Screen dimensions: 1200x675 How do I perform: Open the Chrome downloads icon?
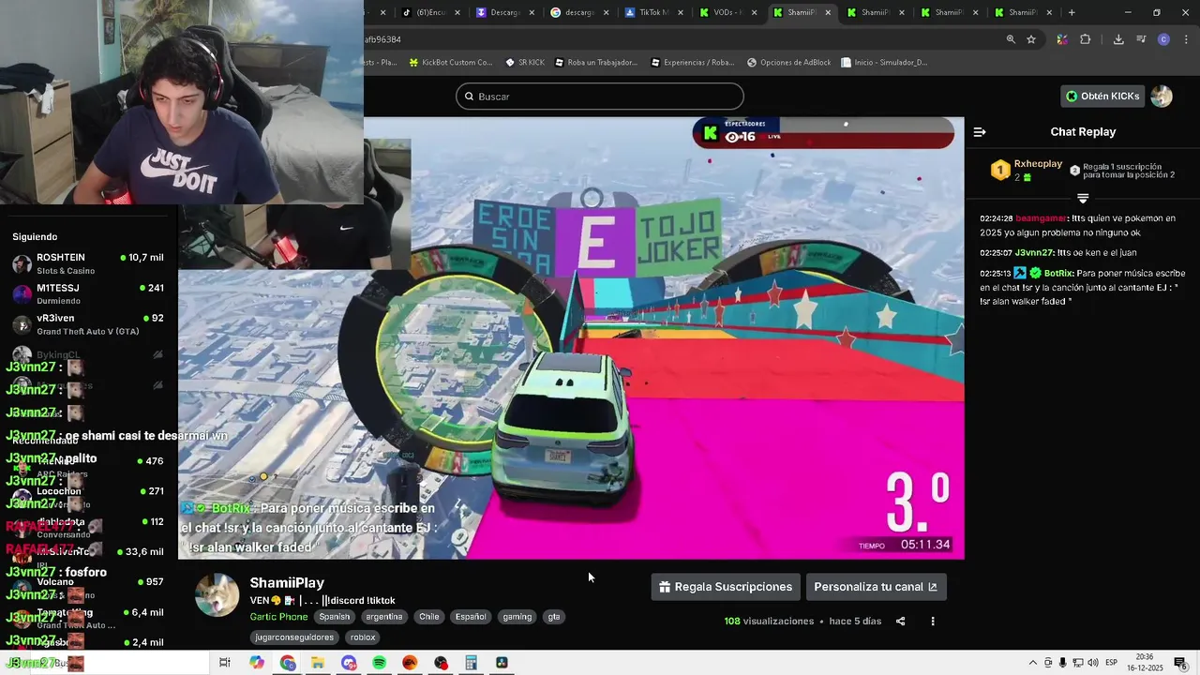point(1118,39)
